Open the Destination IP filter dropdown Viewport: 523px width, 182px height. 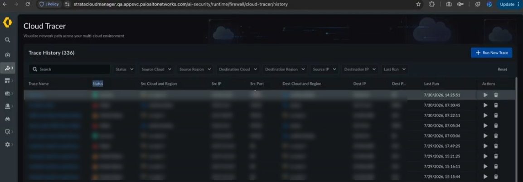[x=360, y=69]
